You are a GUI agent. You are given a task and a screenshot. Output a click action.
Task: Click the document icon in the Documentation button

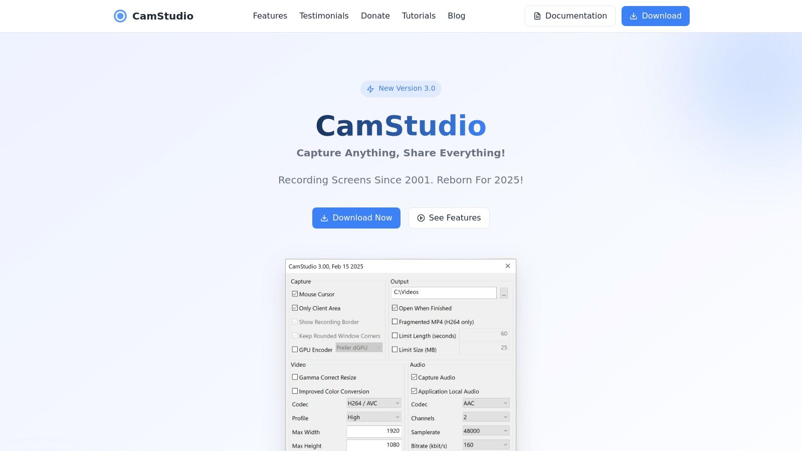pos(536,16)
